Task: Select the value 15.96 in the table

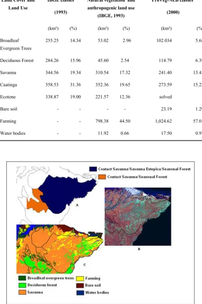Action: [x=75, y=60]
